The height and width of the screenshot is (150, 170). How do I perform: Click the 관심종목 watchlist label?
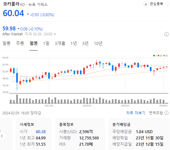(x=156, y=4)
